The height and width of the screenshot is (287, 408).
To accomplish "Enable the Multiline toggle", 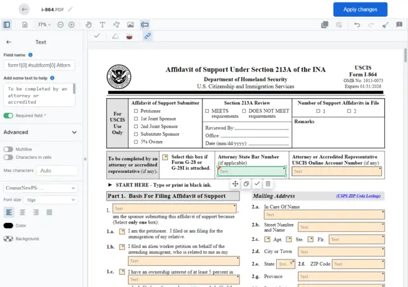I will [8, 149].
